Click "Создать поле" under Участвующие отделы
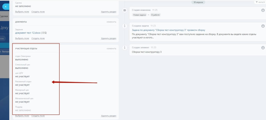266x120 pixels. click(x=38, y=116)
